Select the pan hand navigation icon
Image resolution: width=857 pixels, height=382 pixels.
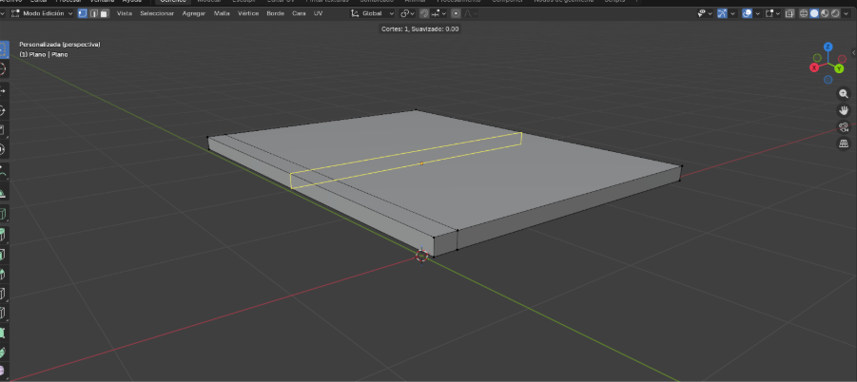(x=843, y=110)
